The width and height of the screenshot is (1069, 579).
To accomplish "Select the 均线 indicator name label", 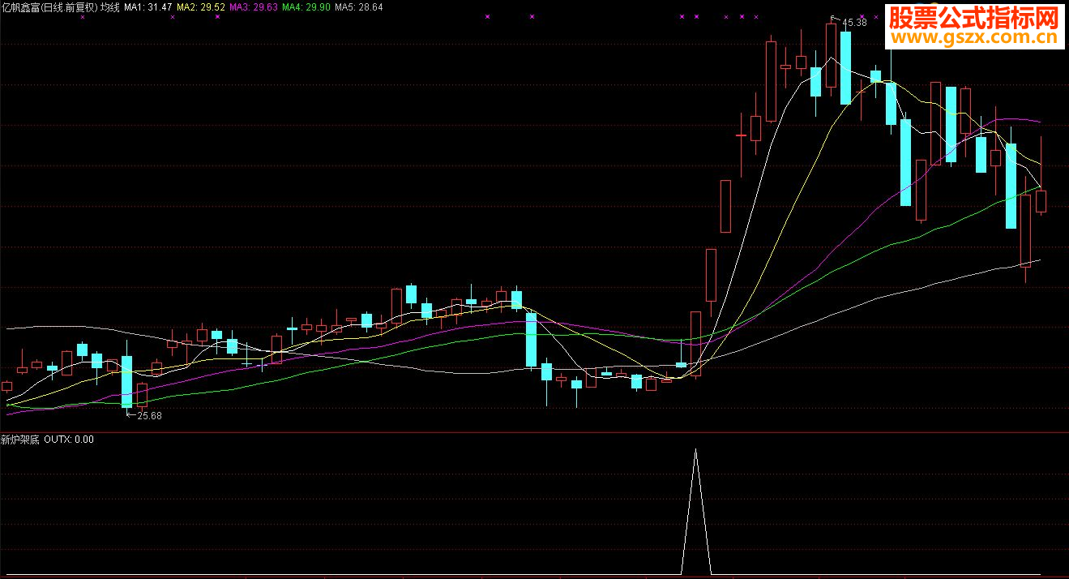I will [x=110, y=6].
